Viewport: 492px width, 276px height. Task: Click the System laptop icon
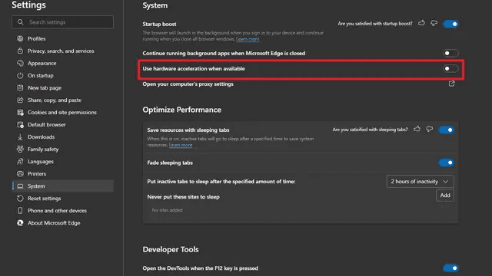pyautogui.click(x=20, y=186)
